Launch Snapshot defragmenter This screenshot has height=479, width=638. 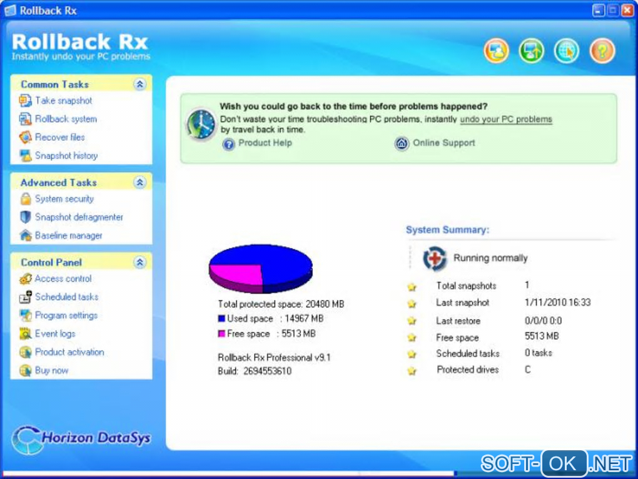(x=79, y=217)
